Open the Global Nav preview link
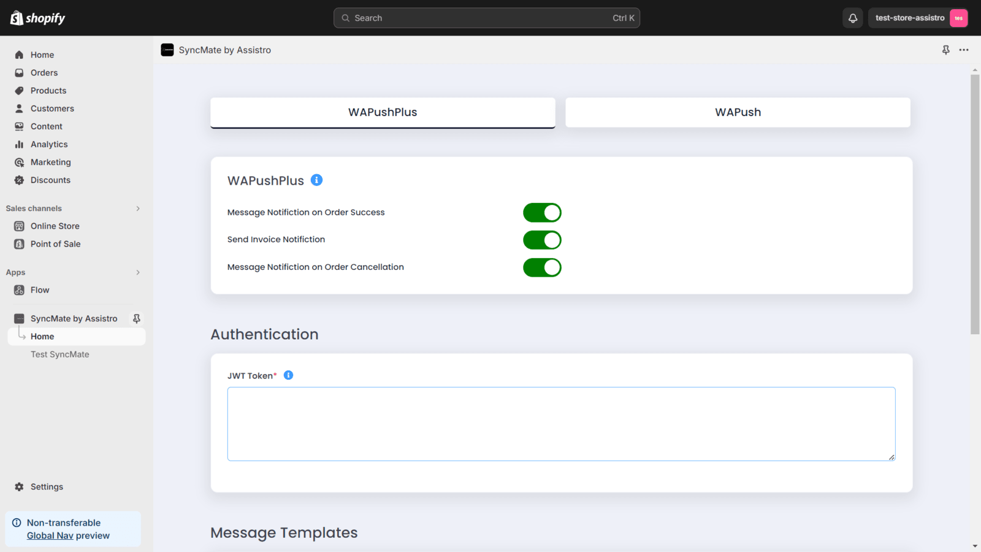Viewport: 981px width, 552px height. [x=49, y=535]
